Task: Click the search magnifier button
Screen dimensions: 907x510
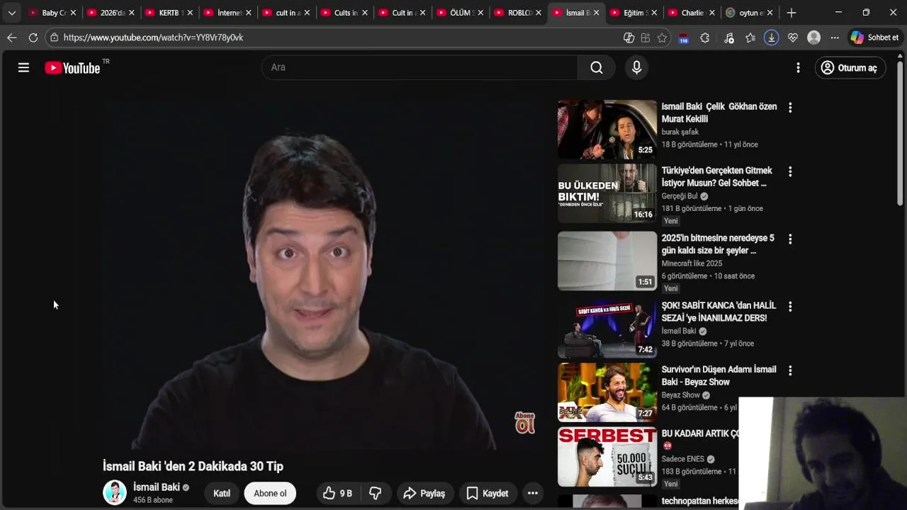Action: pos(597,67)
